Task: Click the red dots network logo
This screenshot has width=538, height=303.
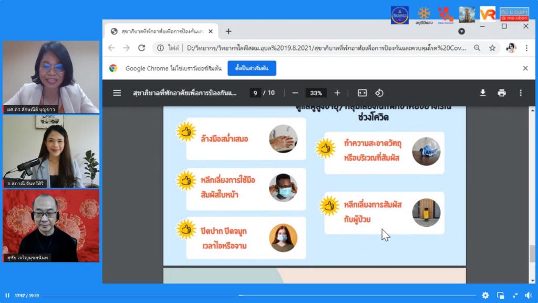Action: (x=446, y=15)
